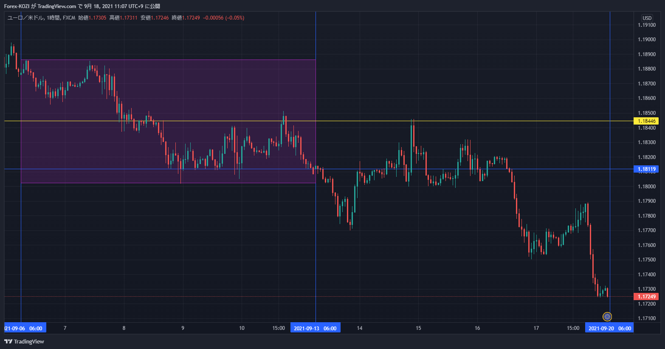The height and width of the screenshot is (349, 665).
Task: Click the 1.18800 price axis label
Action: 646,69
